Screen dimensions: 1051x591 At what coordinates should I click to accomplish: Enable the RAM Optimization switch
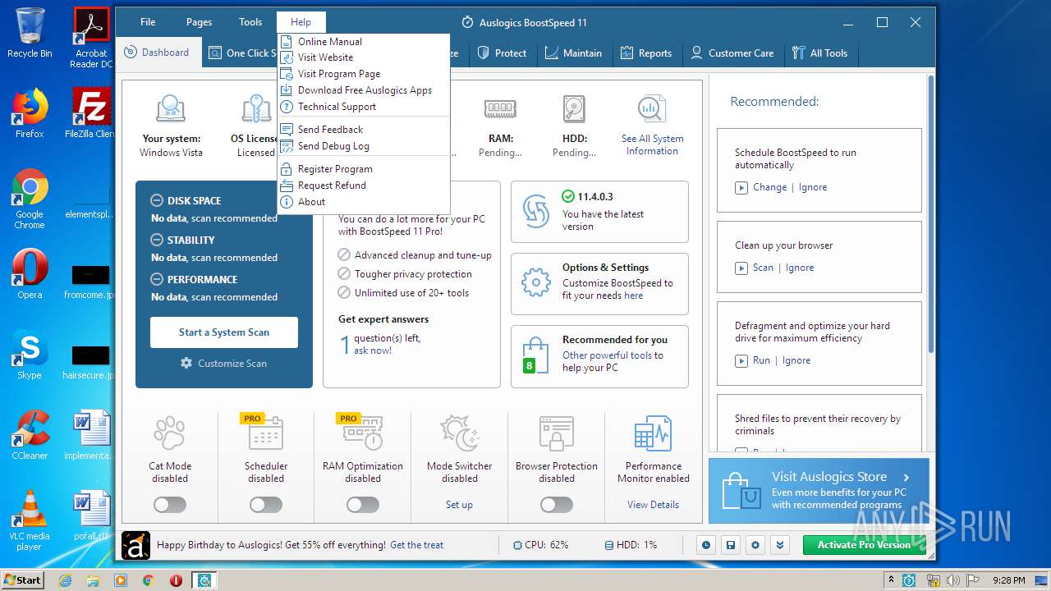[363, 505]
